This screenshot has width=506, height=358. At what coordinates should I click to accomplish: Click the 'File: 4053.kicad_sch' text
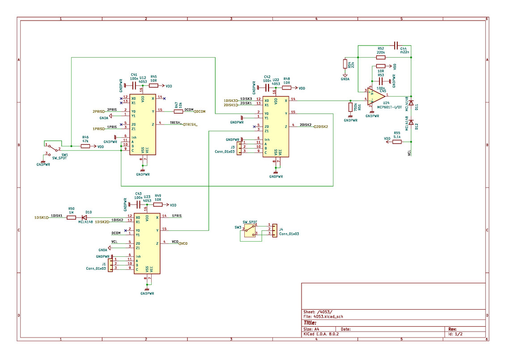(323, 317)
